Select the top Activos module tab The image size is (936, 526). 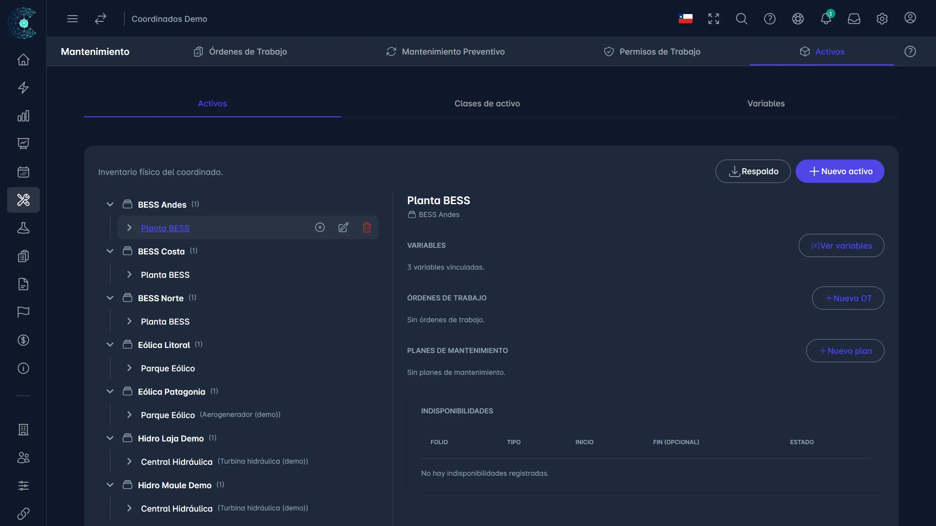coord(822,51)
